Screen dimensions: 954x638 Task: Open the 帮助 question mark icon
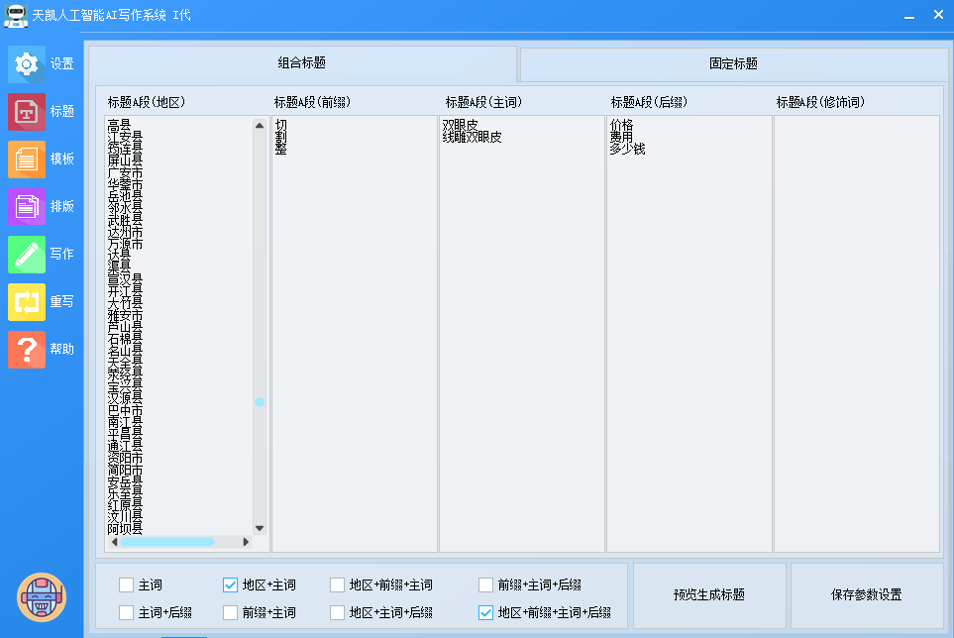coord(27,349)
